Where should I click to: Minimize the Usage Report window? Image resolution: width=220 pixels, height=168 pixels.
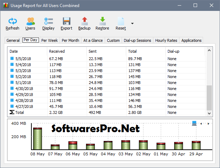179,5
